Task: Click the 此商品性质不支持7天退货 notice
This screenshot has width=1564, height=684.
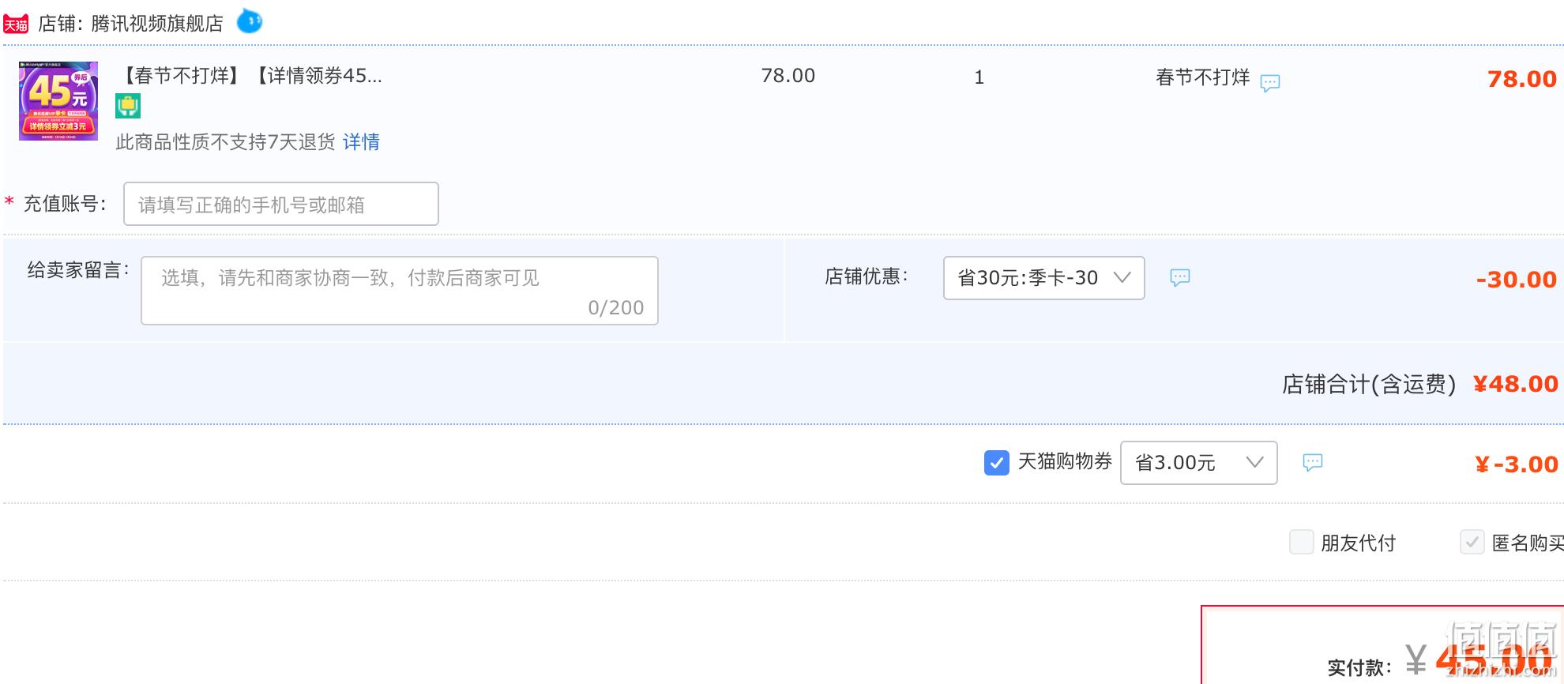Action: click(226, 142)
